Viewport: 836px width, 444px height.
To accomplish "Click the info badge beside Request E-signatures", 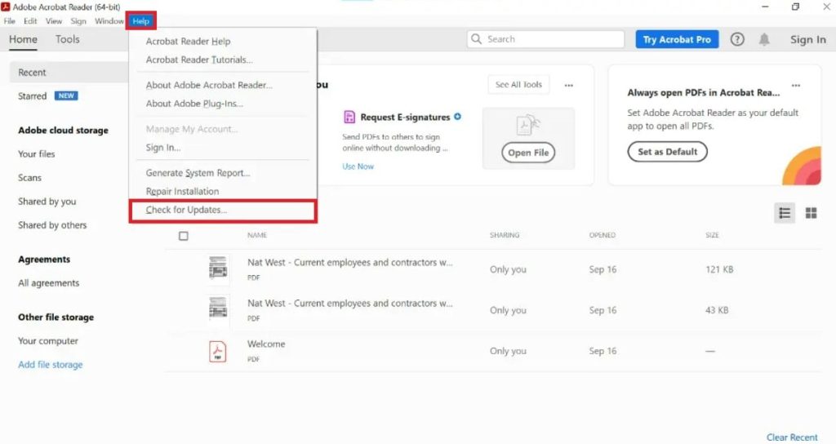I will click(x=457, y=117).
